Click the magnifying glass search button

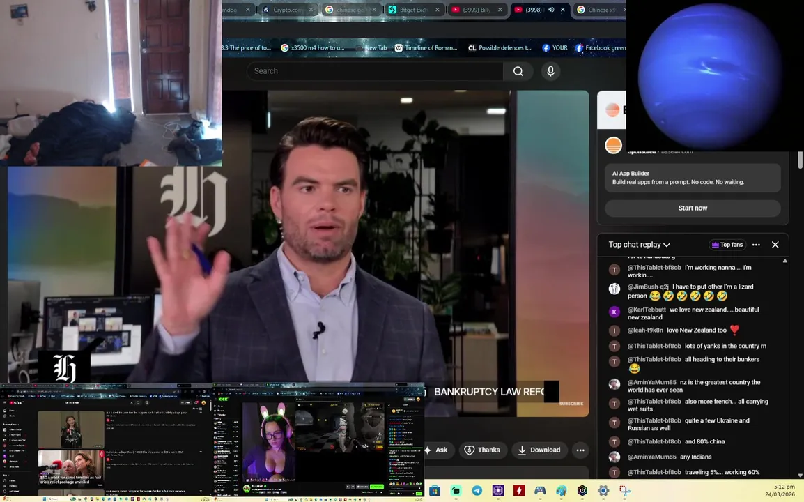(518, 71)
